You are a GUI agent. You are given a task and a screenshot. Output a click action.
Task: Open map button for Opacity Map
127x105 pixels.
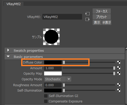(x=119, y=73)
